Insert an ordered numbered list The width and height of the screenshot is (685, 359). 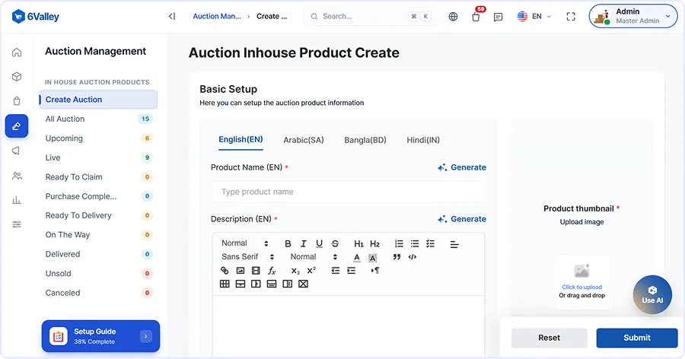(399, 243)
